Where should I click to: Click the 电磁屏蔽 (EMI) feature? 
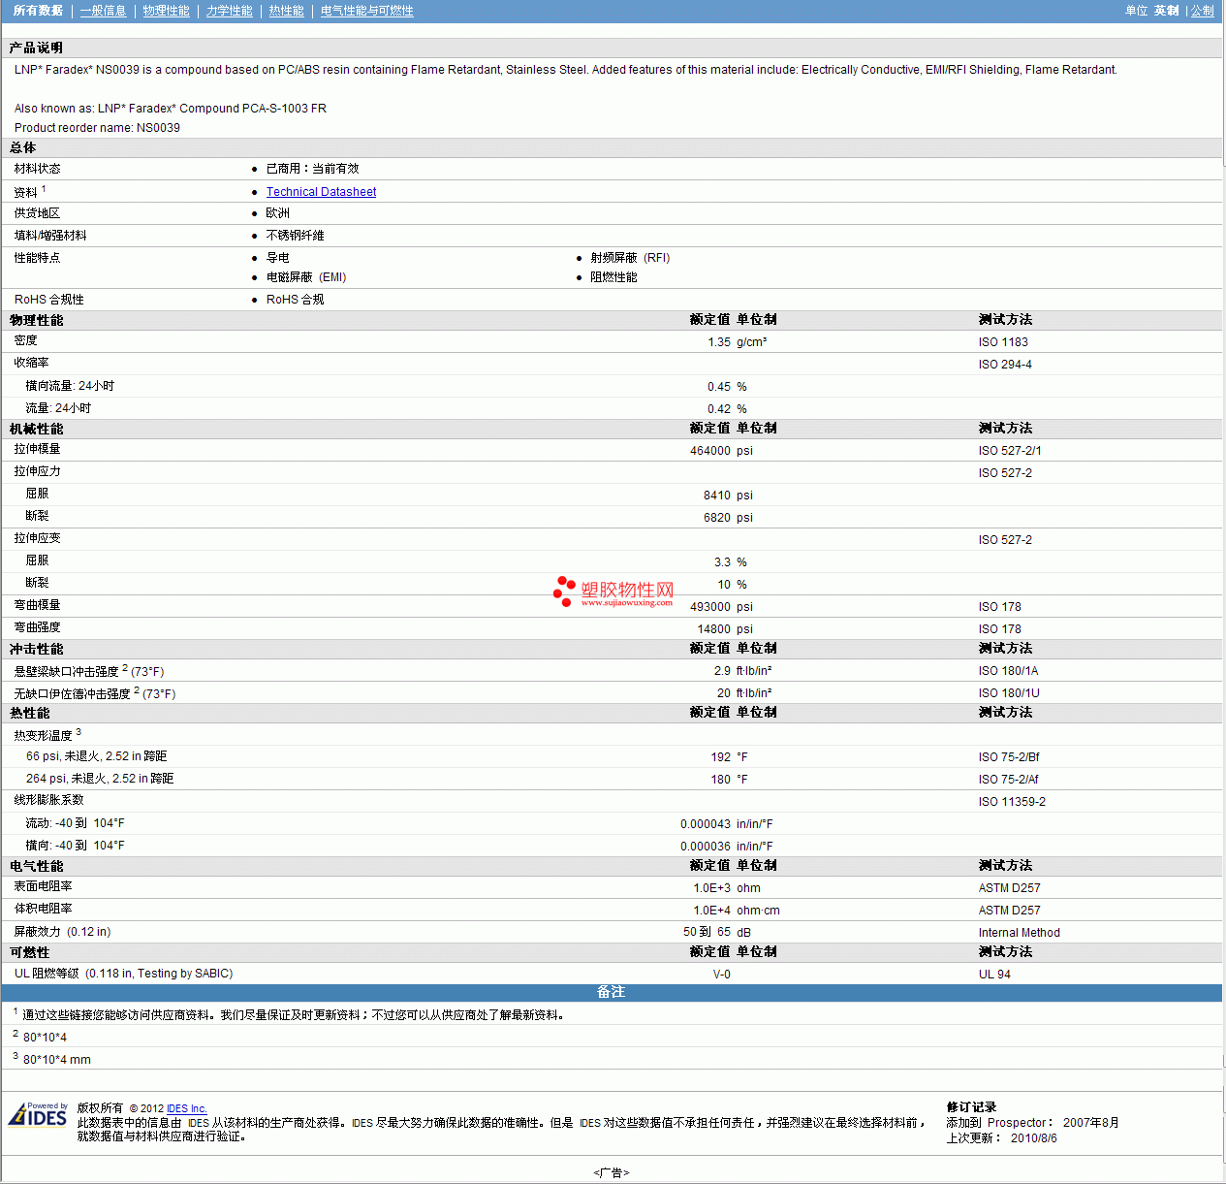click(x=305, y=277)
